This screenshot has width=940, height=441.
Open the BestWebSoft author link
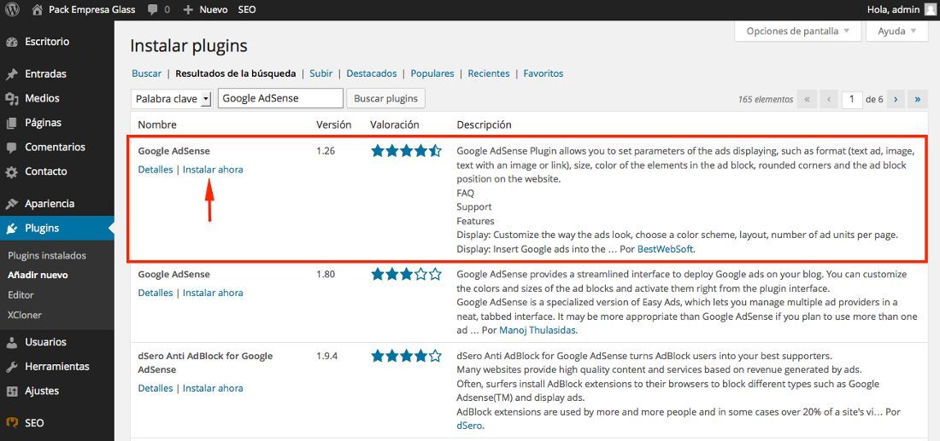click(x=666, y=249)
